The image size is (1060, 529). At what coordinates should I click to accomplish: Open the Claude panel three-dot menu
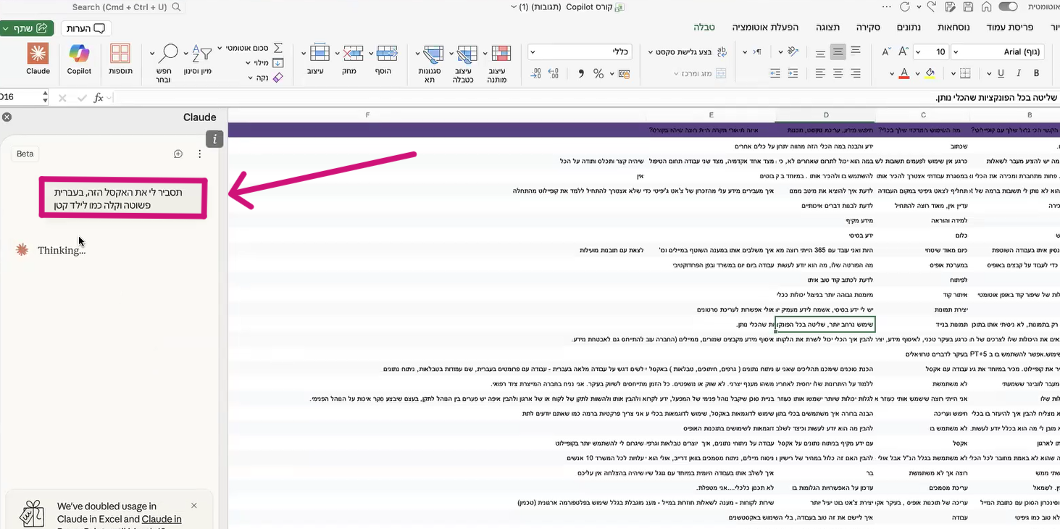click(200, 154)
